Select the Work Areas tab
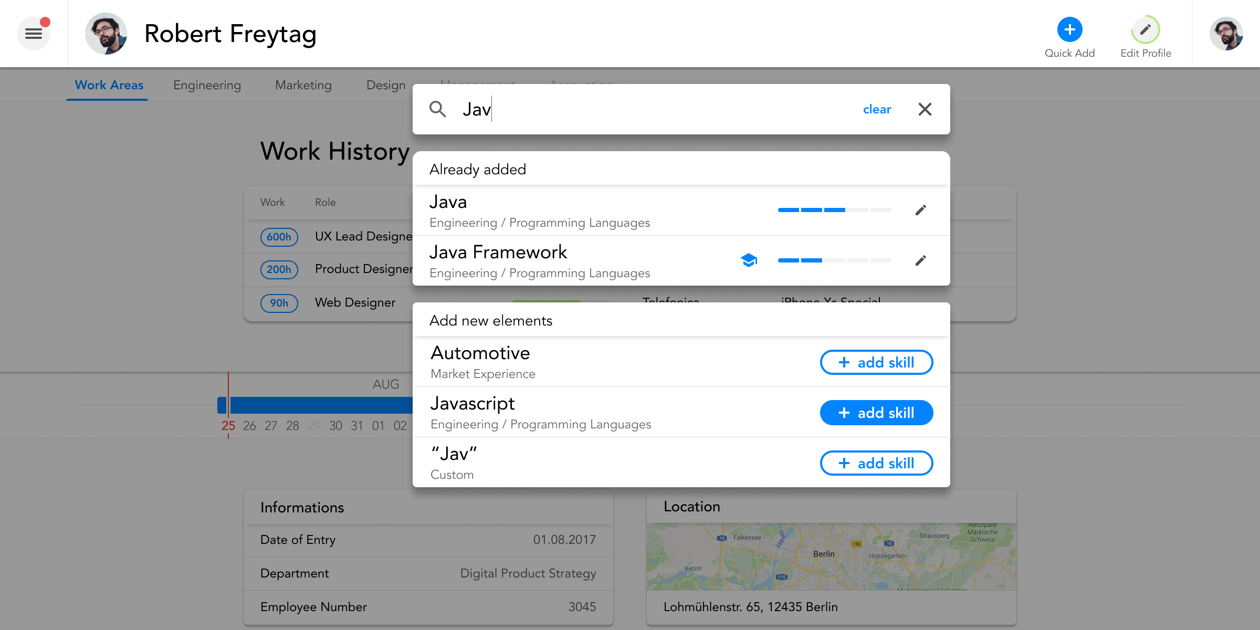 [109, 85]
